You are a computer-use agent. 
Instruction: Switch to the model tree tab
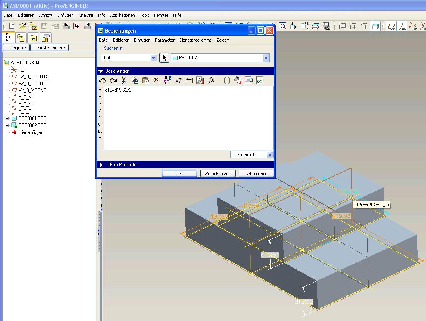pyautogui.click(x=9, y=37)
